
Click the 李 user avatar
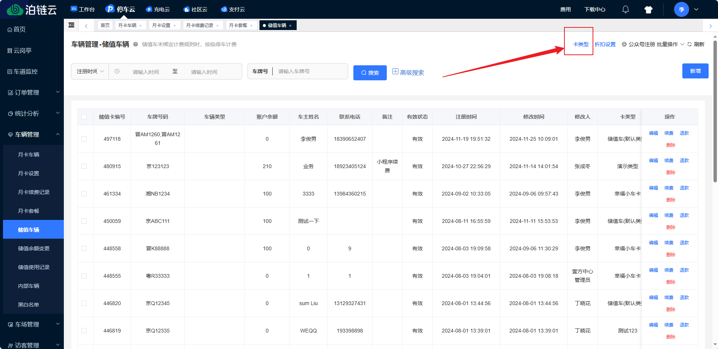(x=681, y=9)
